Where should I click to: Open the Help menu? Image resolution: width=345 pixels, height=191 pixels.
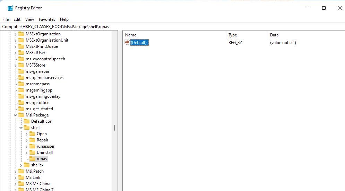pyautogui.click(x=64, y=19)
